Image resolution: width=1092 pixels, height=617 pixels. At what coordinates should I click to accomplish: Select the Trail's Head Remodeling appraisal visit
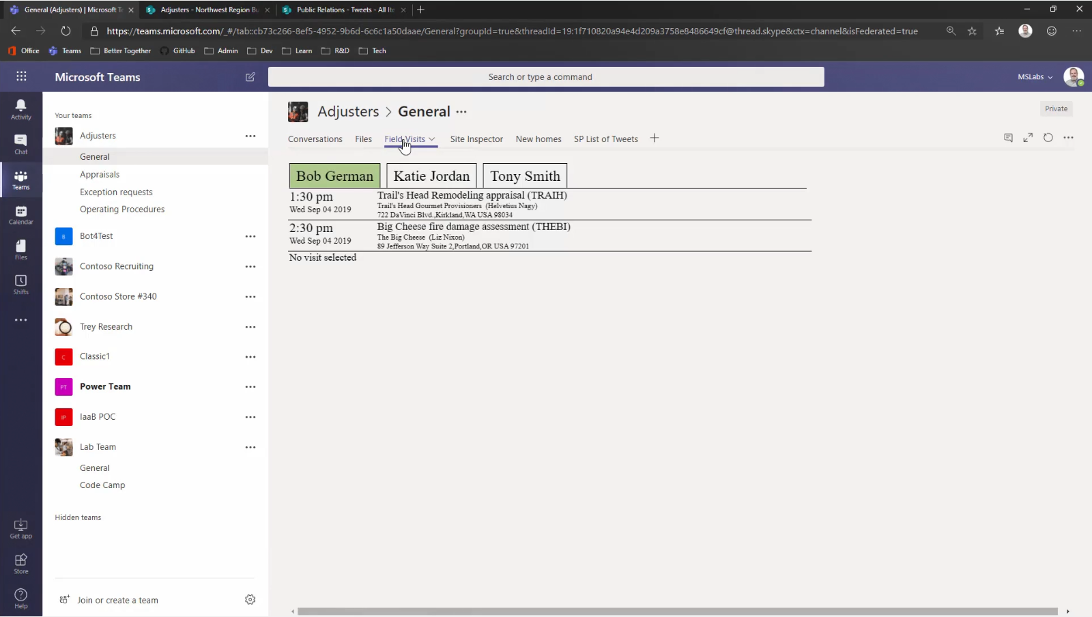pos(549,204)
